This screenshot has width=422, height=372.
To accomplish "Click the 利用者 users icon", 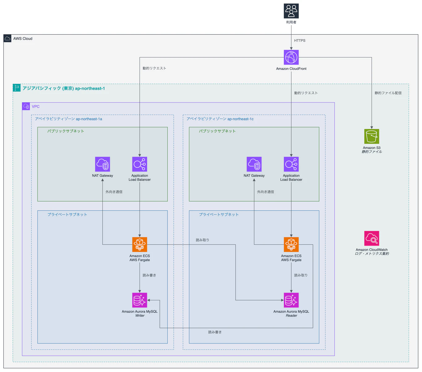I will (291, 11).
